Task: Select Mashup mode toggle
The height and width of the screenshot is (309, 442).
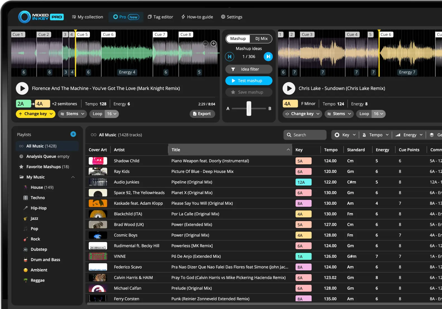Action: click(238, 39)
